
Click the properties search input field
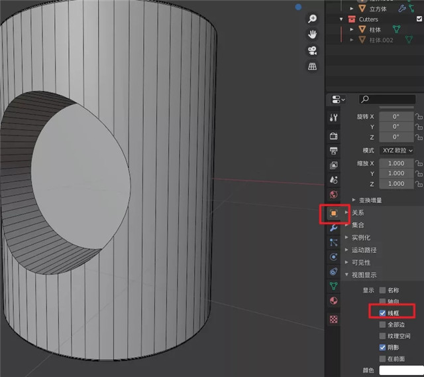388,100
